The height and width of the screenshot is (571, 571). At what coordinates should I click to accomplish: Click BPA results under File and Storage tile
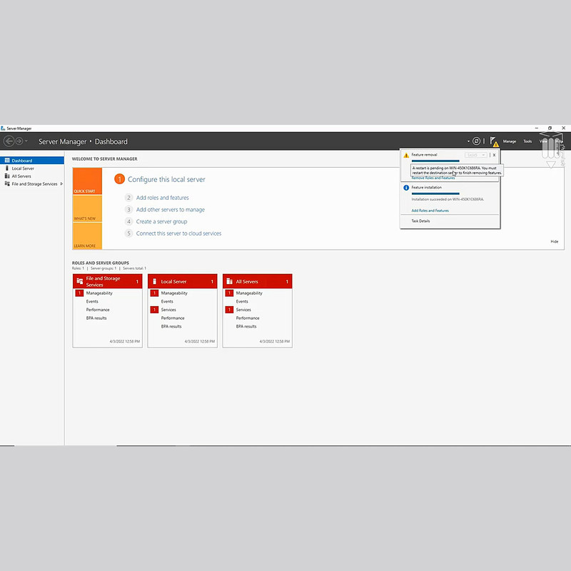pyautogui.click(x=96, y=318)
